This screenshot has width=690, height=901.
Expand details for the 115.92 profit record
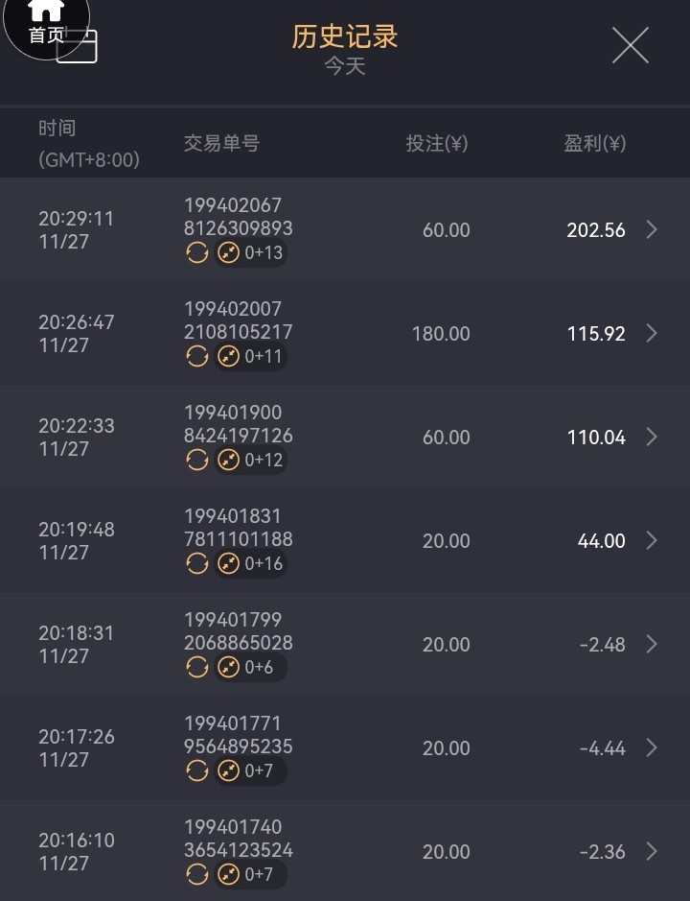click(652, 333)
